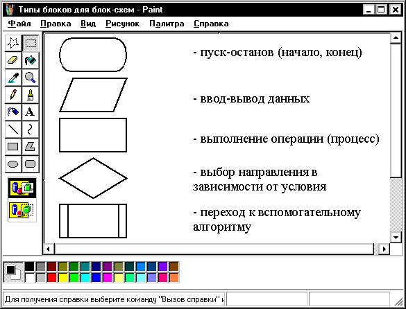This screenshot has height=309, width=406.
Task: Click the subroutine block with side bars
Action: pos(93,221)
